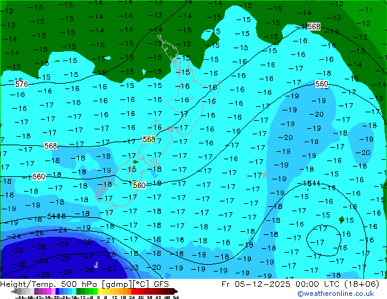387x299 pixels.
Task: Click the dark maroon right arrow end of scale
Action: 175,291
